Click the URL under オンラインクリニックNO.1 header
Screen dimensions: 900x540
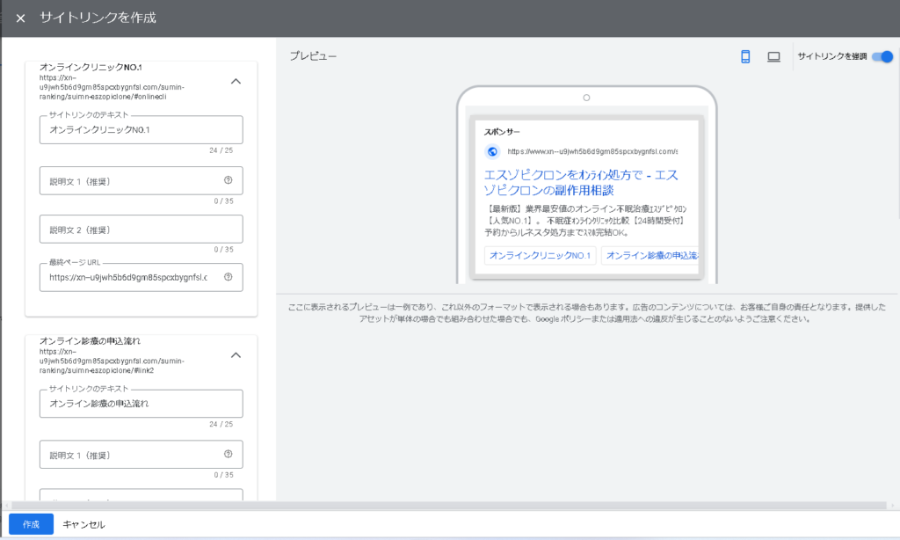112,87
